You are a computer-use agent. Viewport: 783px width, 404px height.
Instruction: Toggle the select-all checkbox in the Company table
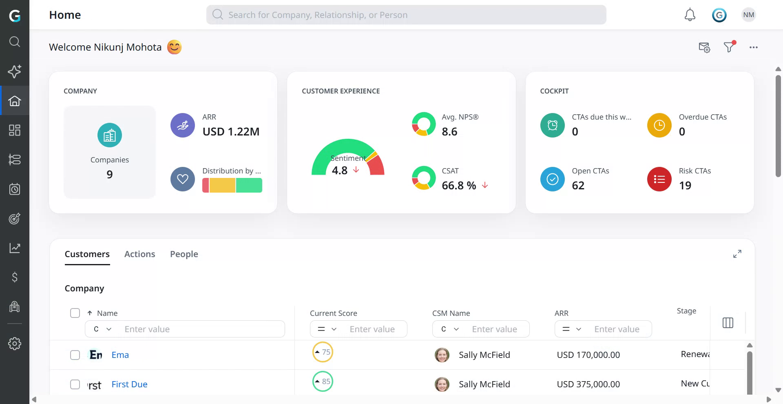click(75, 313)
